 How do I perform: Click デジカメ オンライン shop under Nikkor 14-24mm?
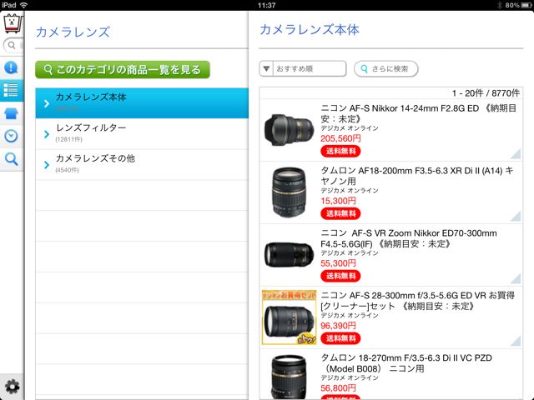pyautogui.click(x=350, y=128)
